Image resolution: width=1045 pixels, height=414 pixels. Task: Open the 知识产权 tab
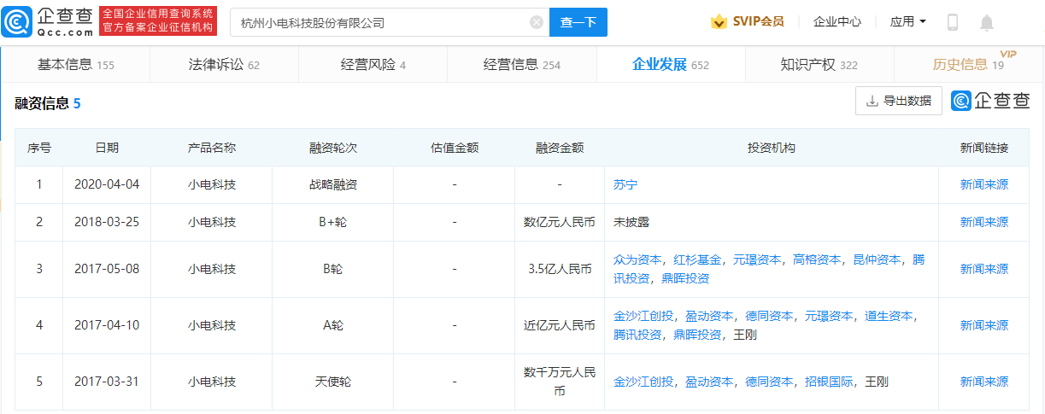click(x=819, y=65)
